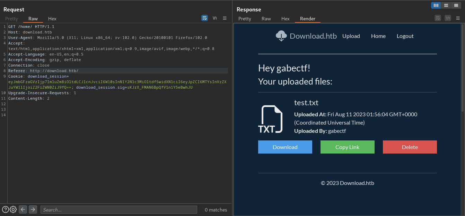The image size is (465, 216).
Task: Open Request panel hamburger options menu
Action: click(x=225, y=18)
